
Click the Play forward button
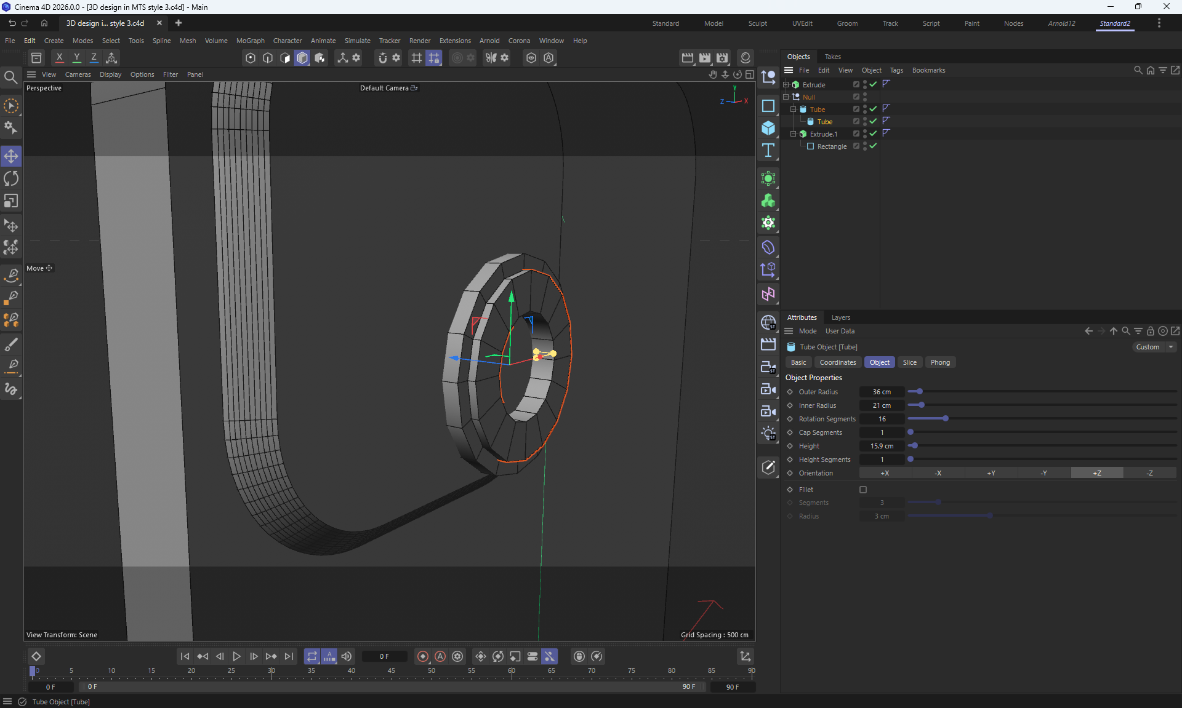[x=236, y=656]
